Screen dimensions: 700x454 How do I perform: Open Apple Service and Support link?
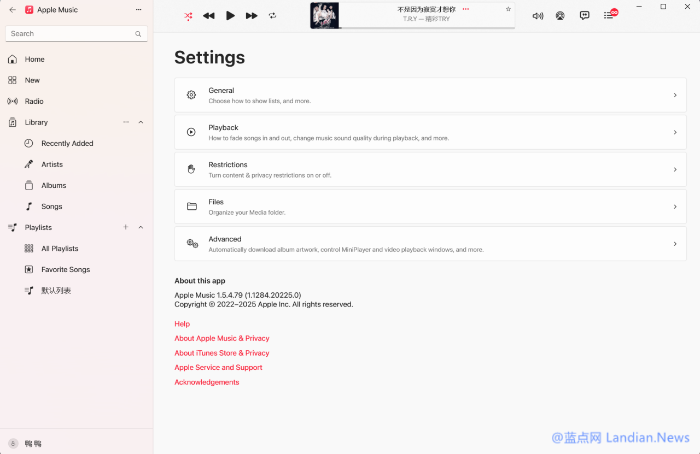point(218,368)
